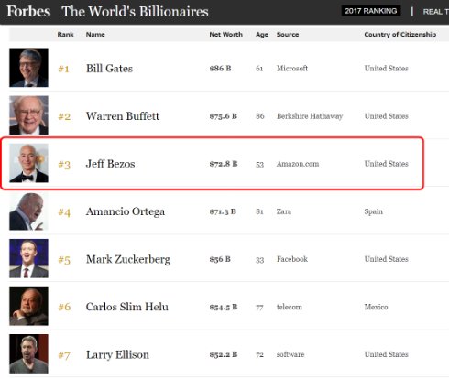Open Mark Zuckerberg thumbnail photo
Image resolution: width=449 pixels, height=379 pixels.
[28, 258]
